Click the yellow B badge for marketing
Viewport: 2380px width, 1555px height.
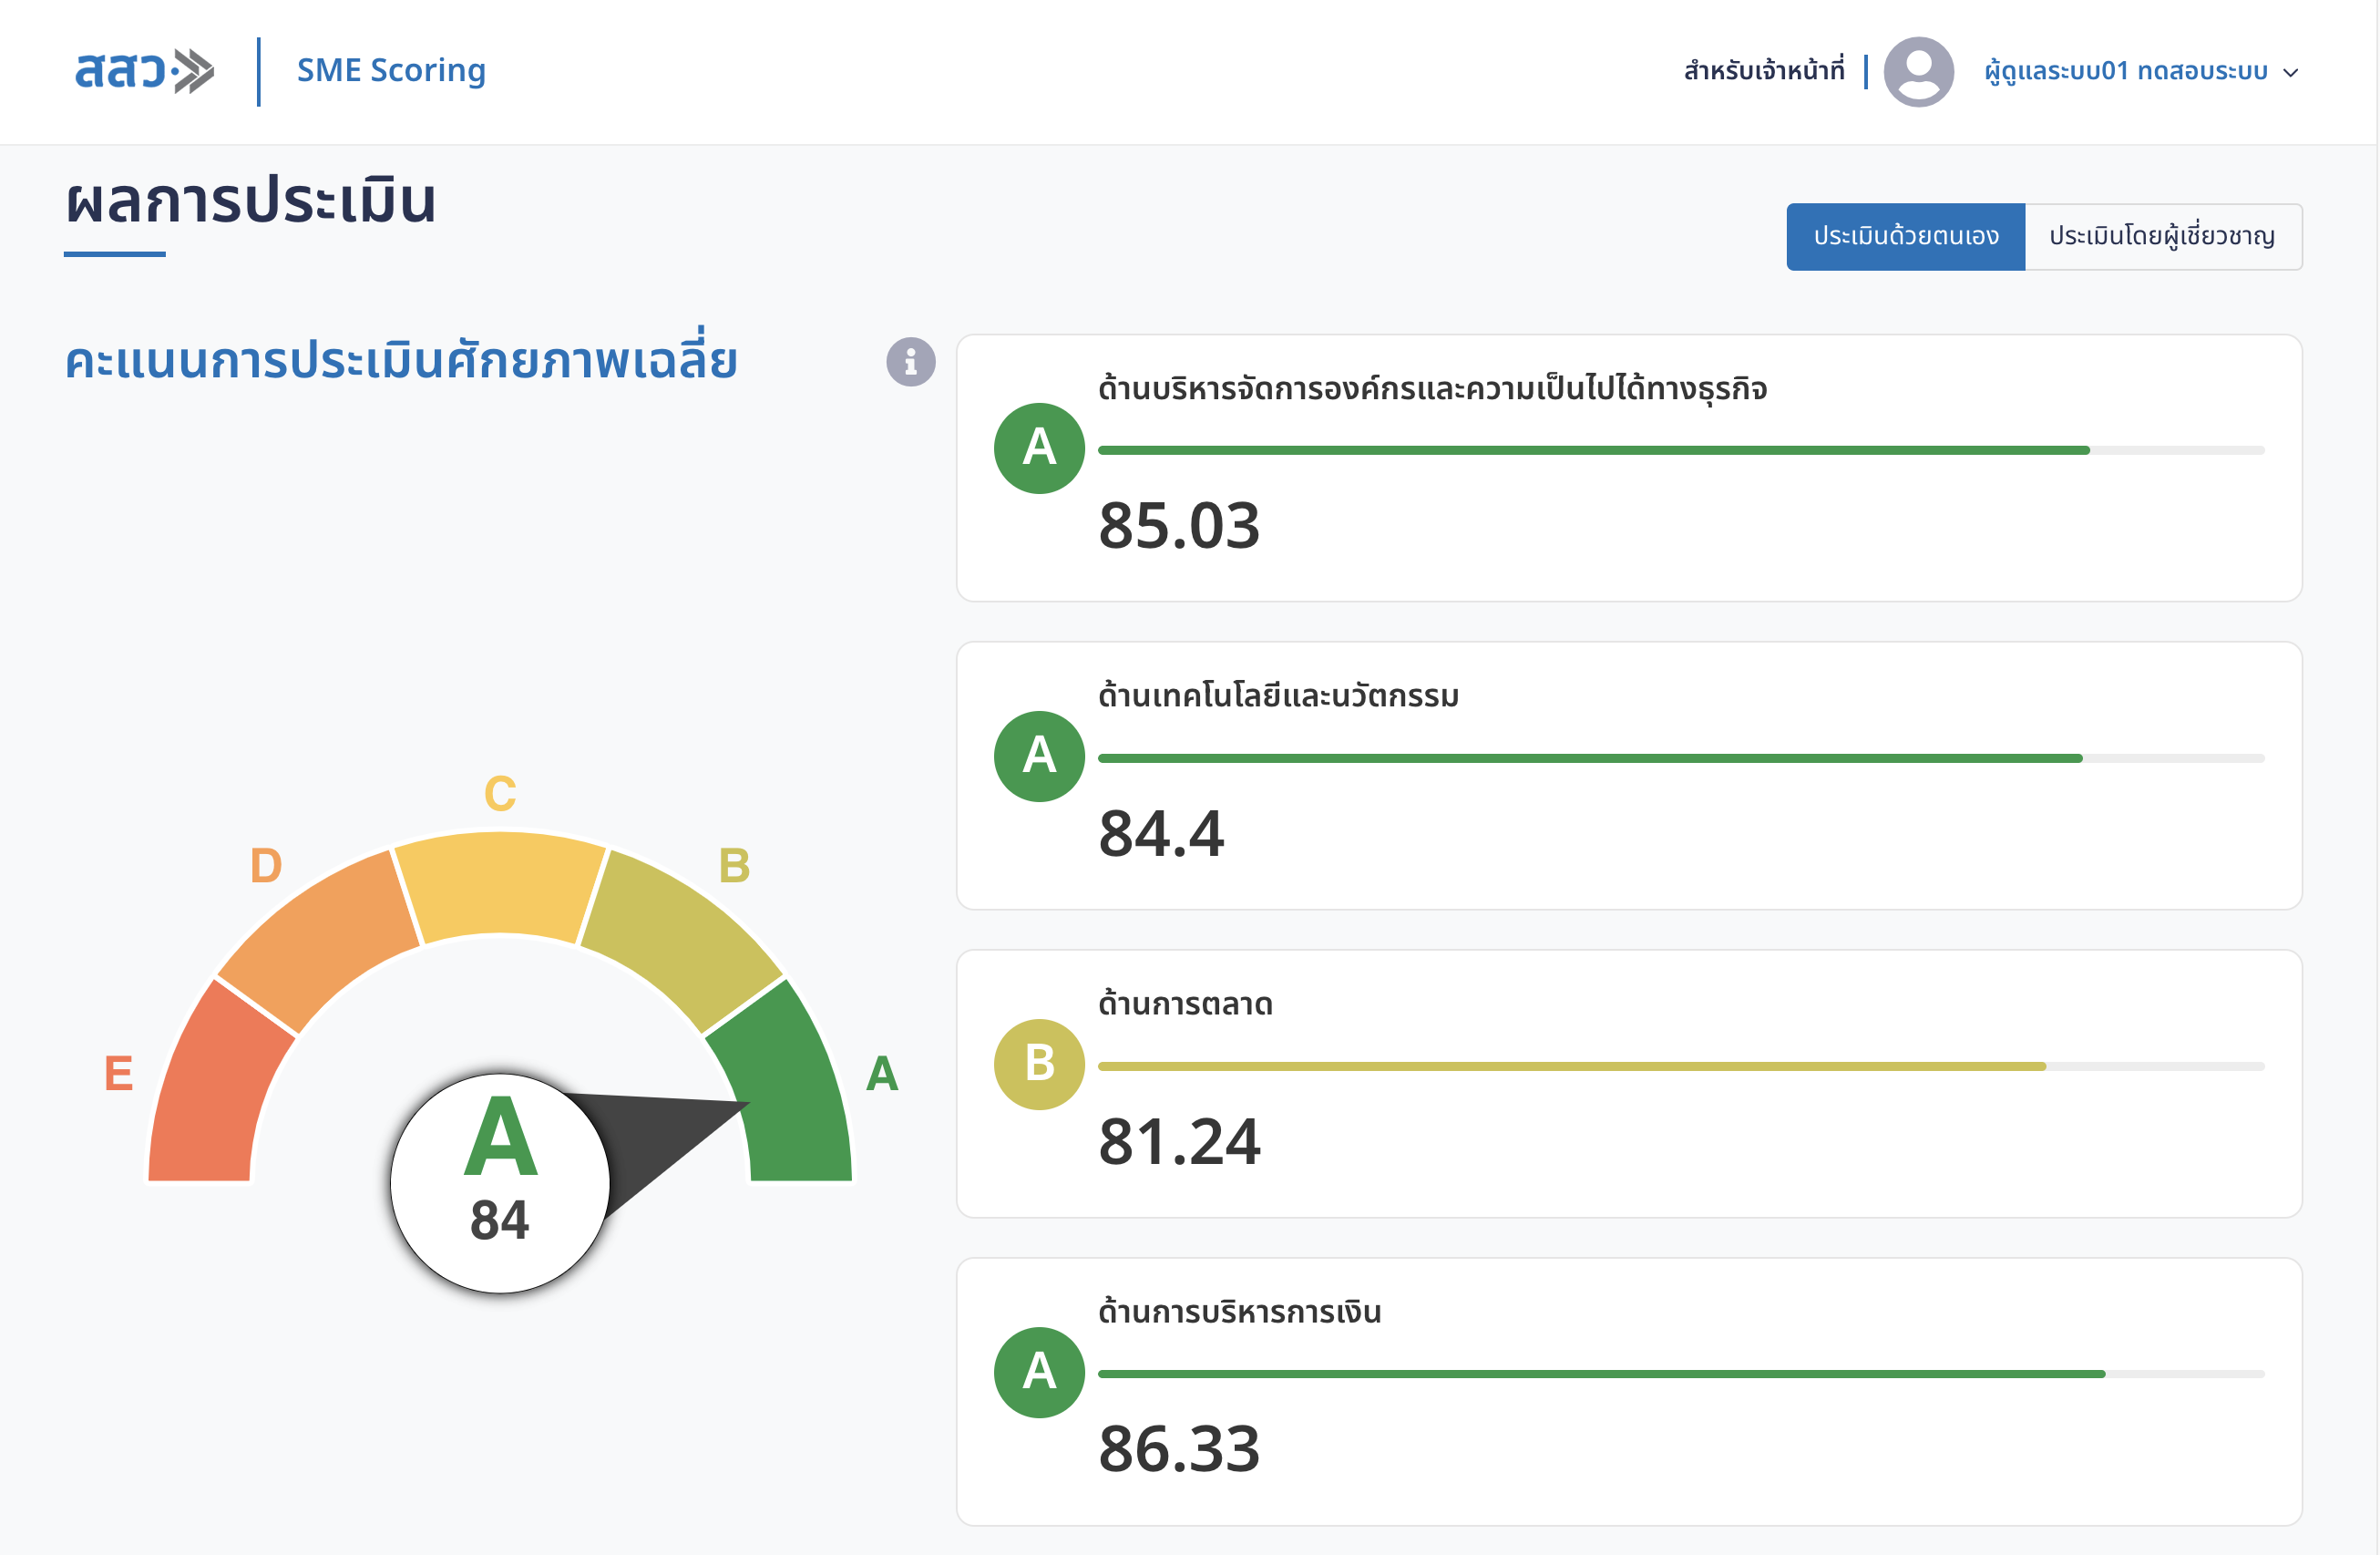tap(1039, 1064)
